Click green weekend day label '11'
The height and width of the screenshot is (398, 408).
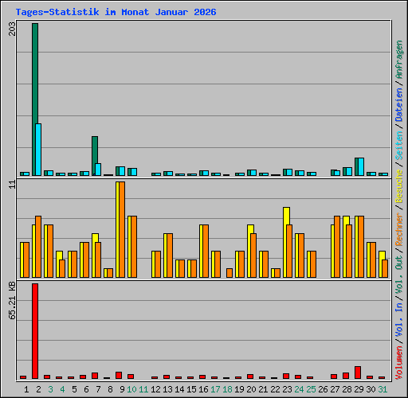click(x=143, y=389)
